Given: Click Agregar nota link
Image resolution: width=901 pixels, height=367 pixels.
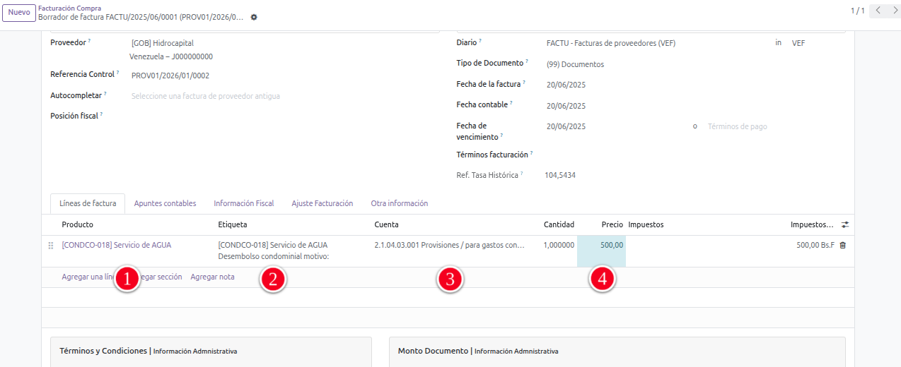Looking at the screenshot, I should tap(212, 277).
